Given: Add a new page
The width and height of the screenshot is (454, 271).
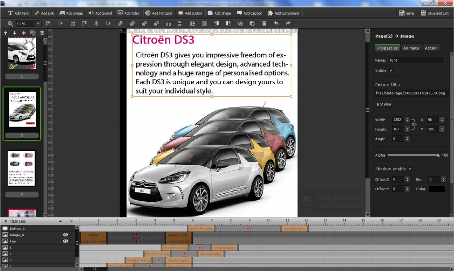Looking at the screenshot, I should click(x=24, y=33).
